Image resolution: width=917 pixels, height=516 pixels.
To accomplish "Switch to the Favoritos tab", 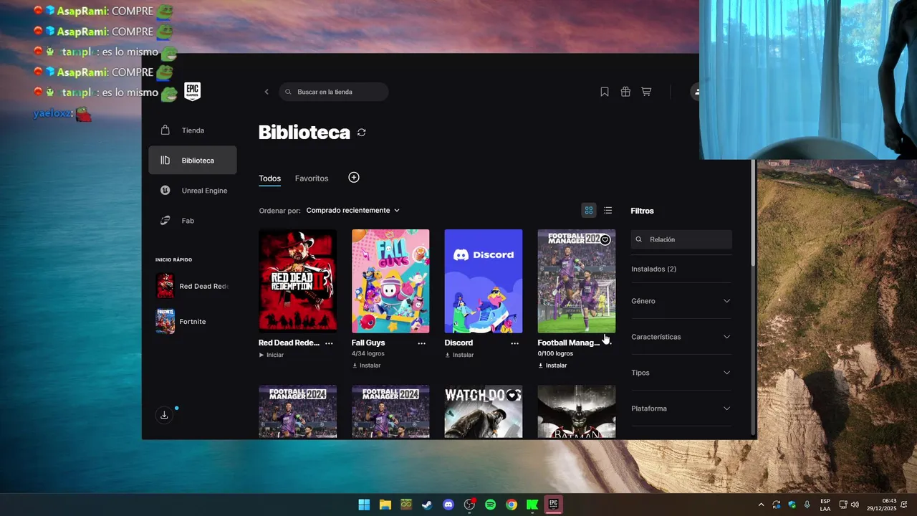I will (312, 178).
